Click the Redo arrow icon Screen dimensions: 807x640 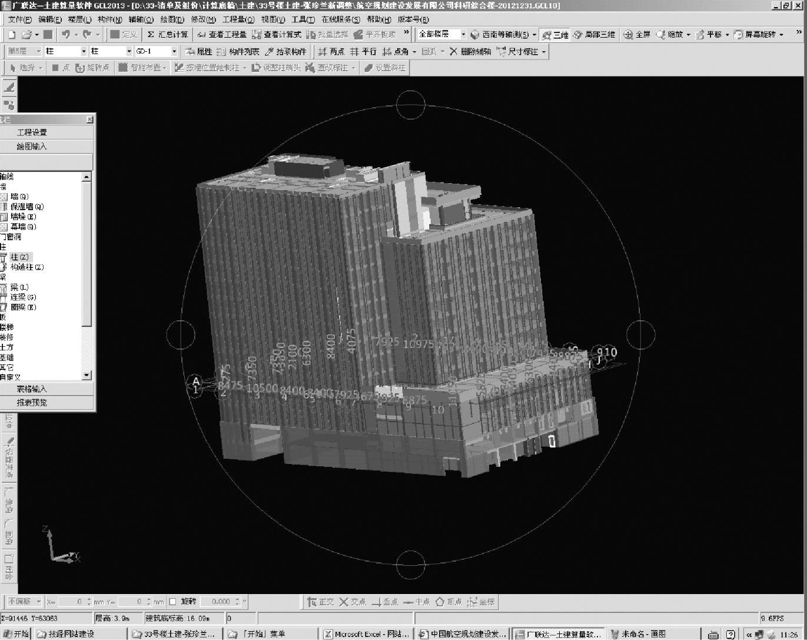click(x=87, y=35)
